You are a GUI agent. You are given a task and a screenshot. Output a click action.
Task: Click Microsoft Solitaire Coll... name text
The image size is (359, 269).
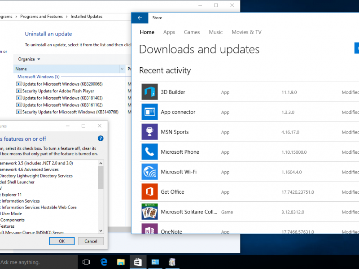pos(189,212)
